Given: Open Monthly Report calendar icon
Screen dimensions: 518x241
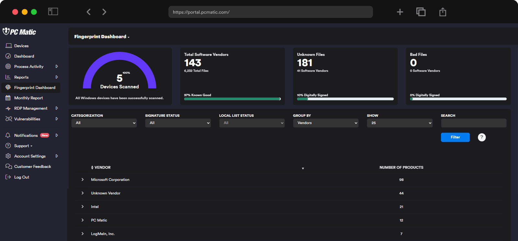Looking at the screenshot, I should tap(8, 98).
